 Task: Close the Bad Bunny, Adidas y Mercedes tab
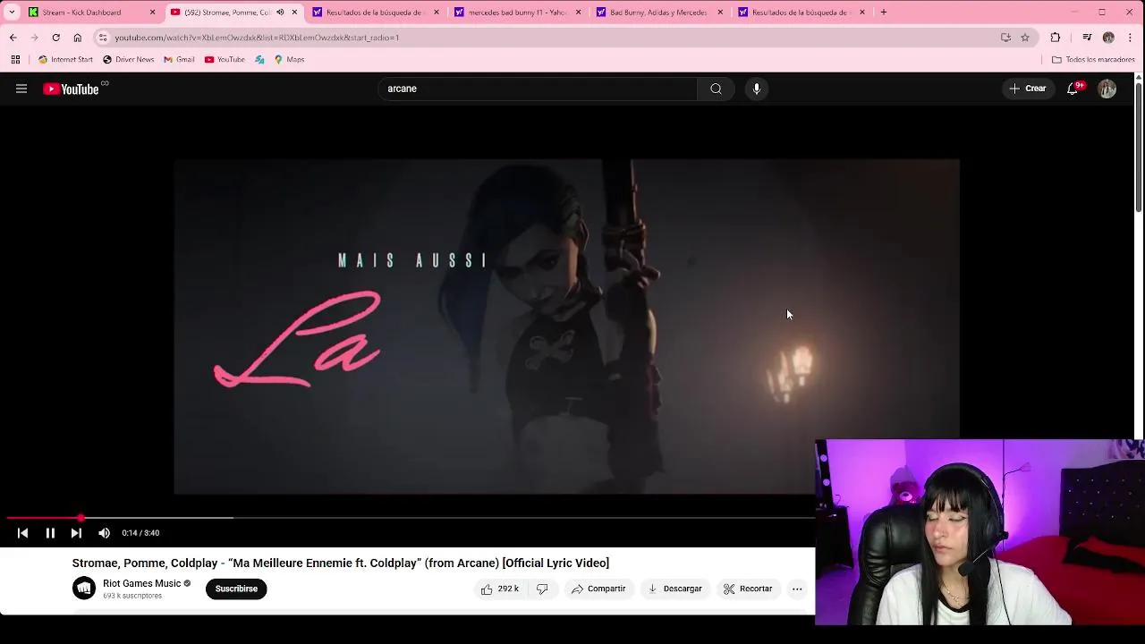[x=720, y=13]
